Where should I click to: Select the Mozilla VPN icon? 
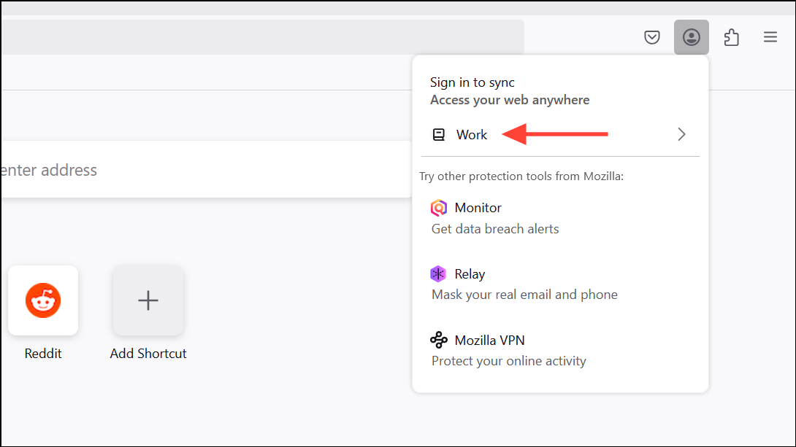438,339
